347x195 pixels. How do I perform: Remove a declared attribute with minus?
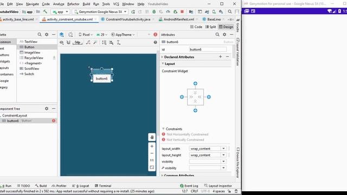click(227, 57)
